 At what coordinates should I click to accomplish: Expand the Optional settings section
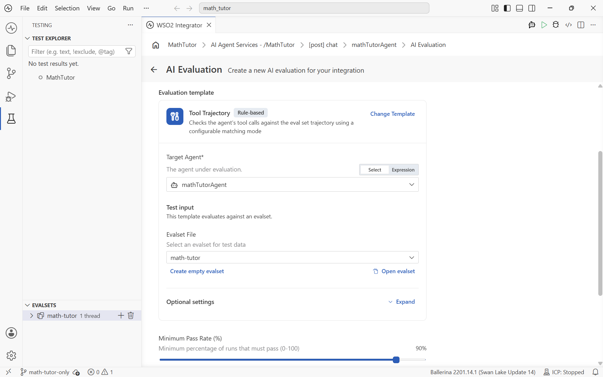click(402, 301)
